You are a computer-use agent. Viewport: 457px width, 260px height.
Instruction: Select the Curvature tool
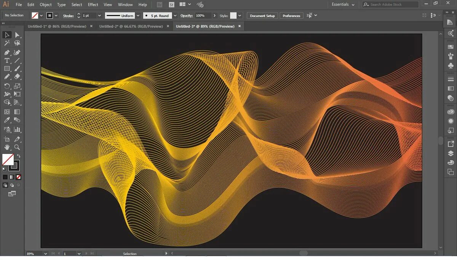point(17,52)
